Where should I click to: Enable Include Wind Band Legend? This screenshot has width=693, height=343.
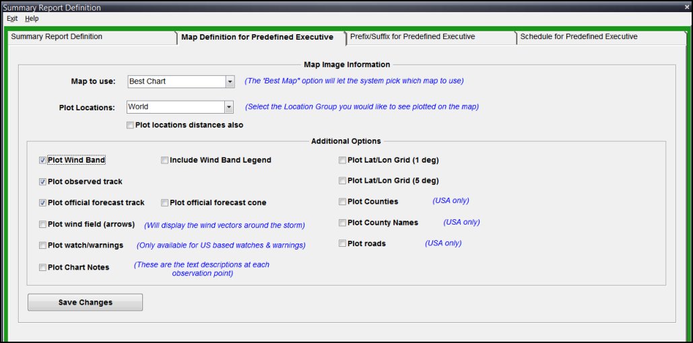(165, 161)
